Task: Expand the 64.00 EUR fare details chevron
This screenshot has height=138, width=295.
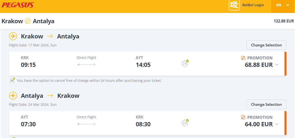Action: pos(277,124)
